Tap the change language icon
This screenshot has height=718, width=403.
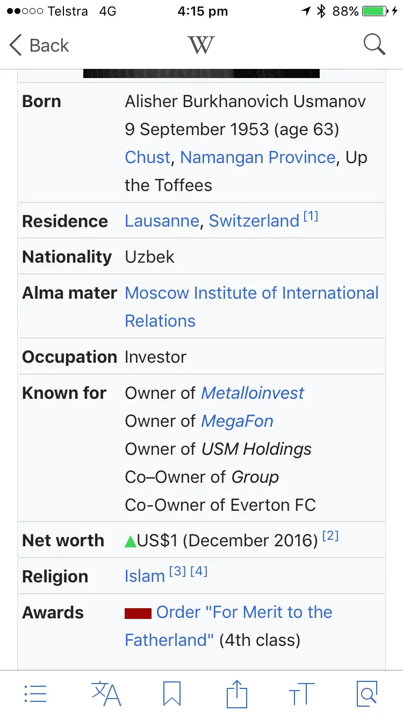coord(106,694)
